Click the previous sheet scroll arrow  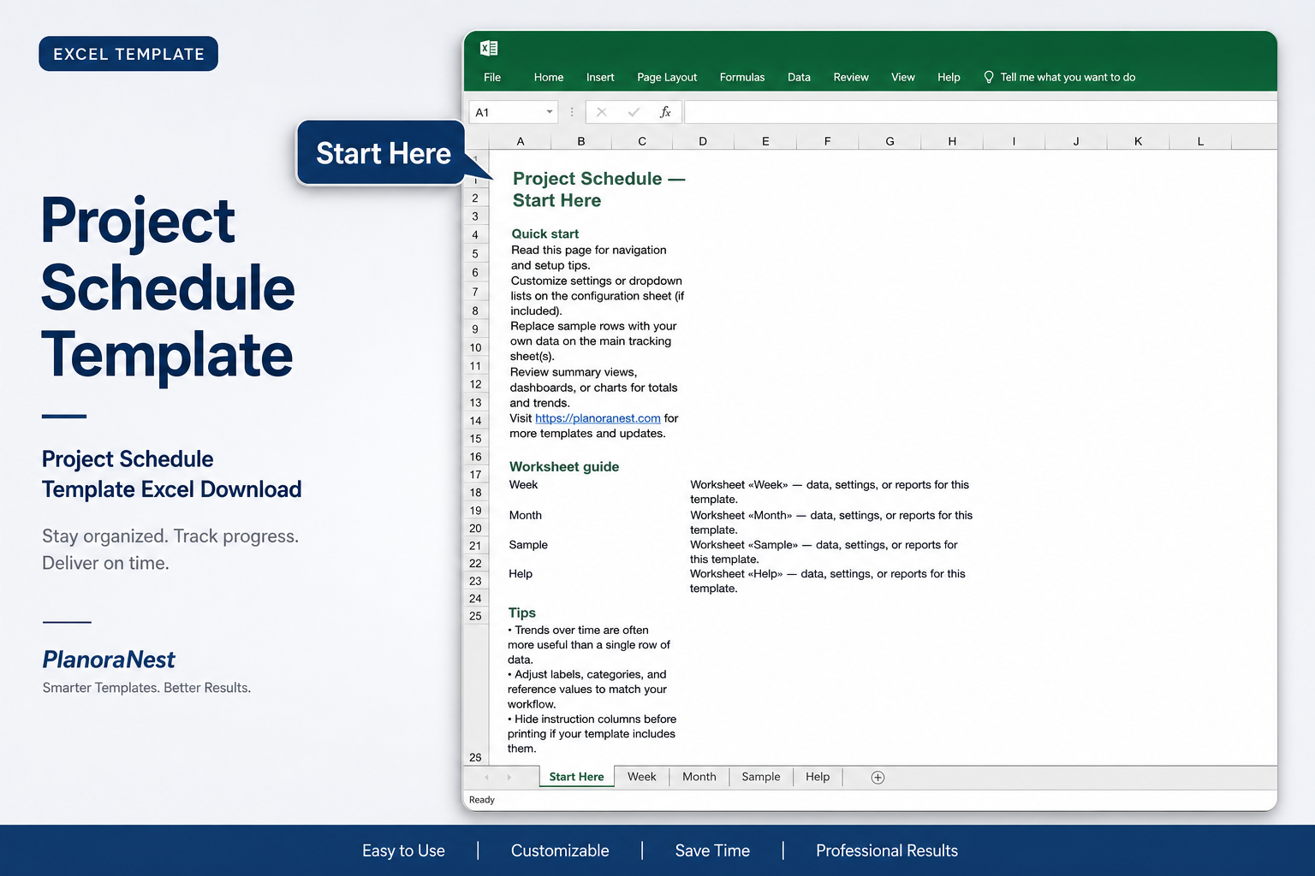[486, 777]
